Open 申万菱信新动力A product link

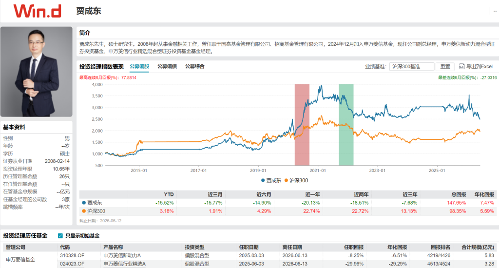click(x=122, y=255)
